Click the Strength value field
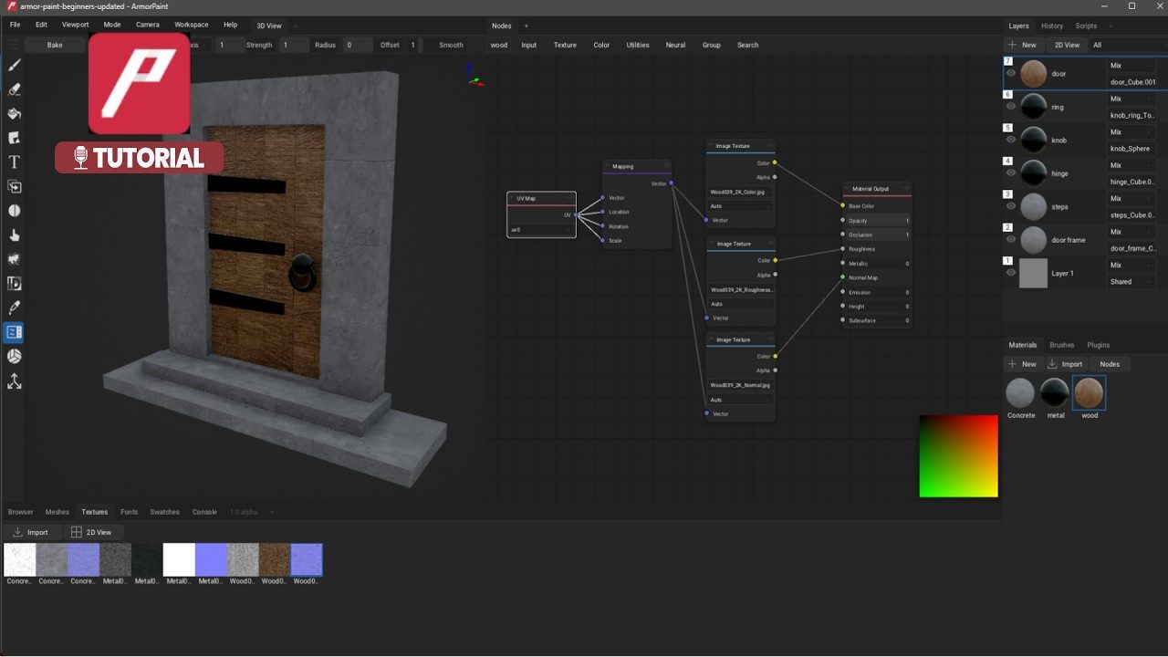This screenshot has width=1168, height=657. [x=293, y=45]
